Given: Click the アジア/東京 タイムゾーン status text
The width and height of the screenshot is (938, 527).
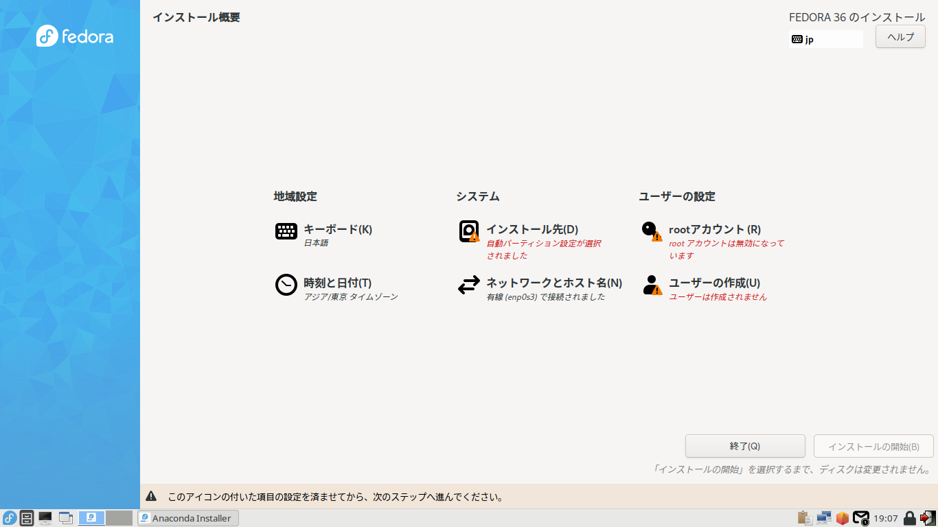Looking at the screenshot, I should [x=351, y=297].
